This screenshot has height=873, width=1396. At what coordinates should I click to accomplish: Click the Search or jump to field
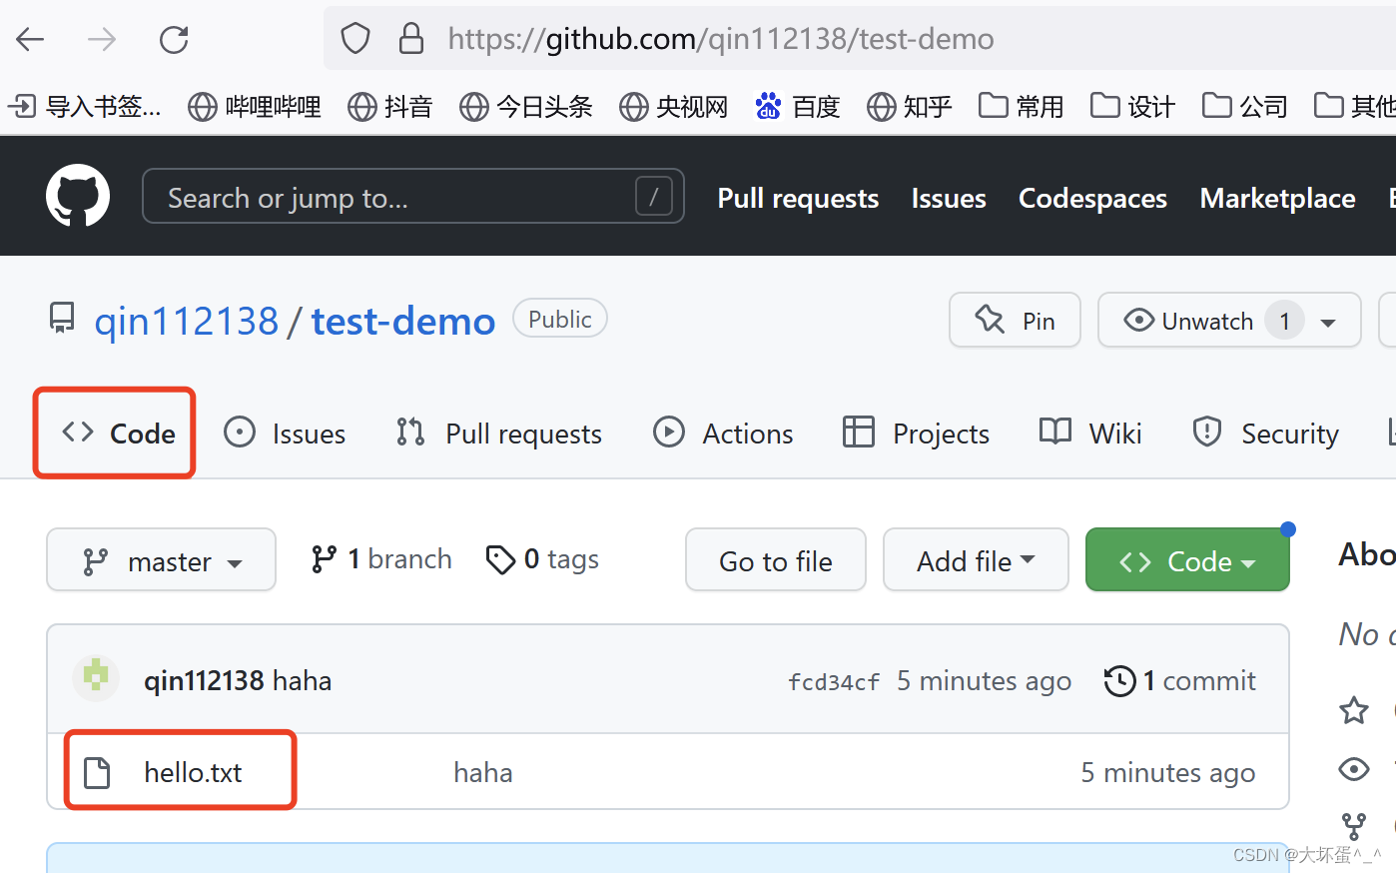click(413, 196)
